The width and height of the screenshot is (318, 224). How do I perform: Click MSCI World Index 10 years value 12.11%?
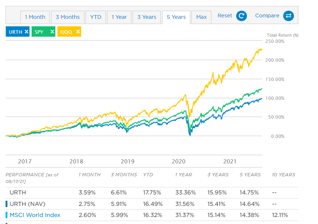[x=280, y=215]
